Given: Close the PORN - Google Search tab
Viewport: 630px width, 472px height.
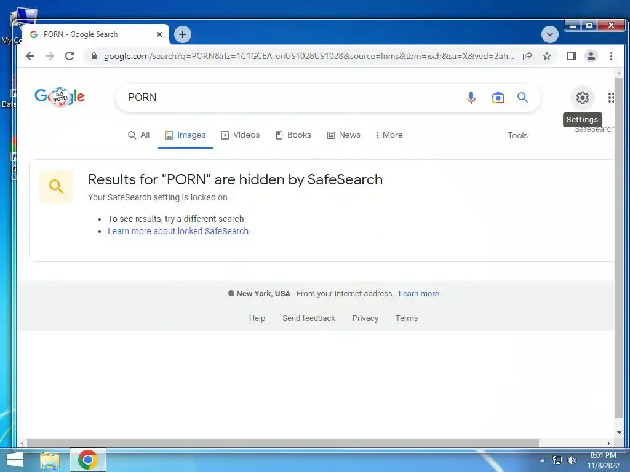Looking at the screenshot, I should [x=159, y=34].
